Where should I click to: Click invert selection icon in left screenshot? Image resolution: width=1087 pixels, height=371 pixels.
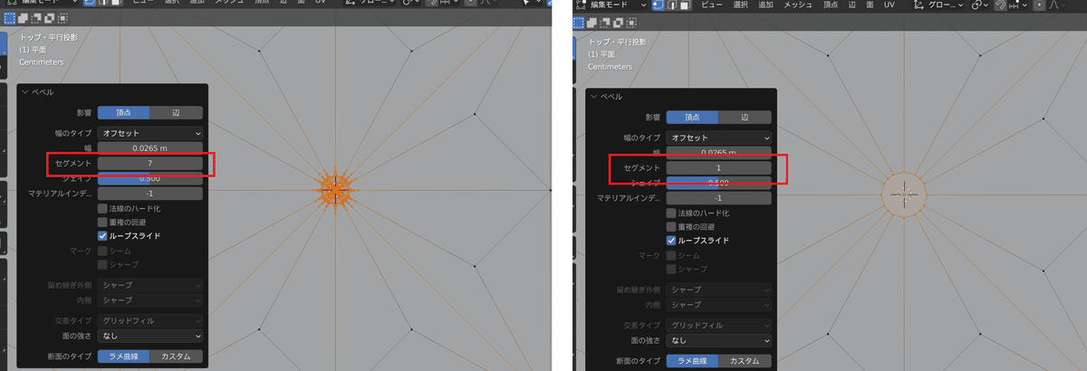click(49, 17)
